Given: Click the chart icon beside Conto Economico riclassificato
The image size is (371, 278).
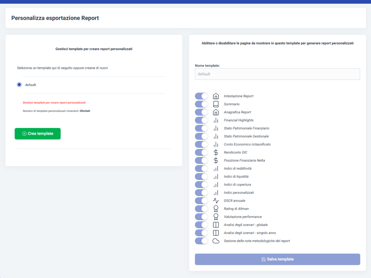Looking at the screenshot, I should (216, 144).
